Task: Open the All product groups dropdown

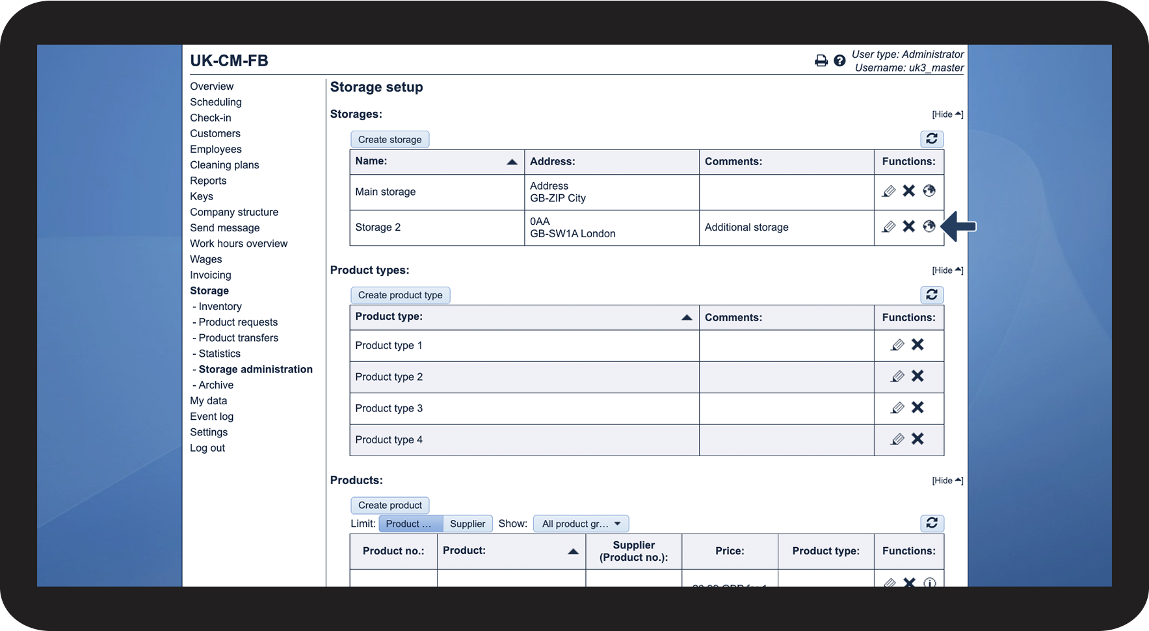Action: tap(581, 524)
